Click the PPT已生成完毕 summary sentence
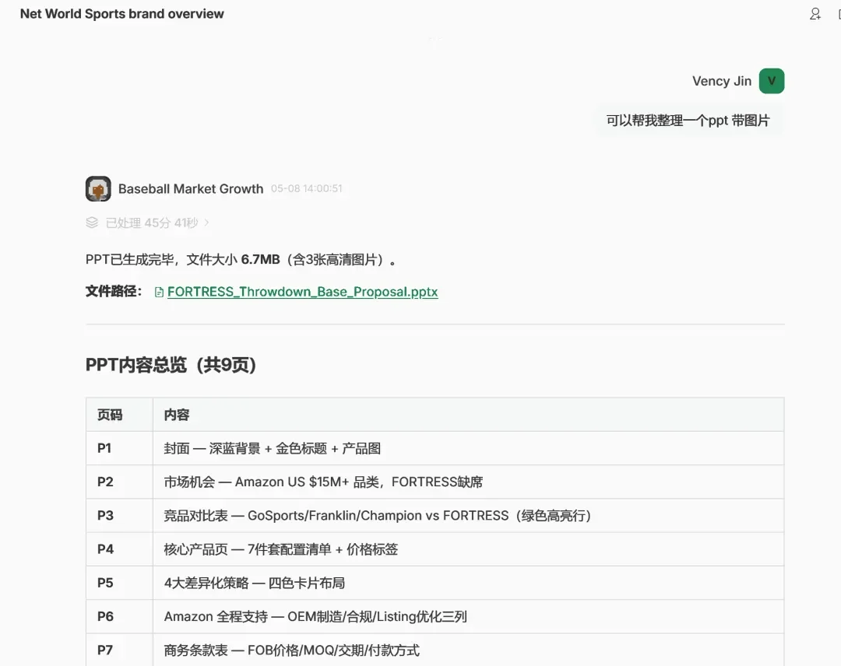Viewport: 841px width, 666px height. 241,260
